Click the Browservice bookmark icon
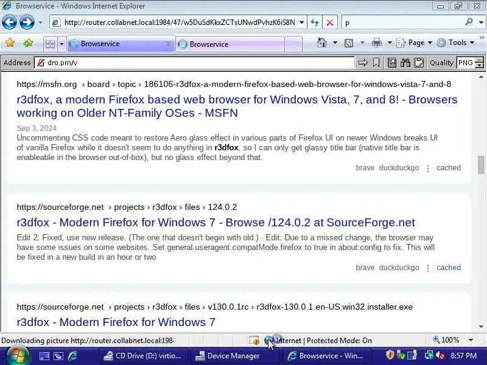487x365 pixels. pos(376,63)
